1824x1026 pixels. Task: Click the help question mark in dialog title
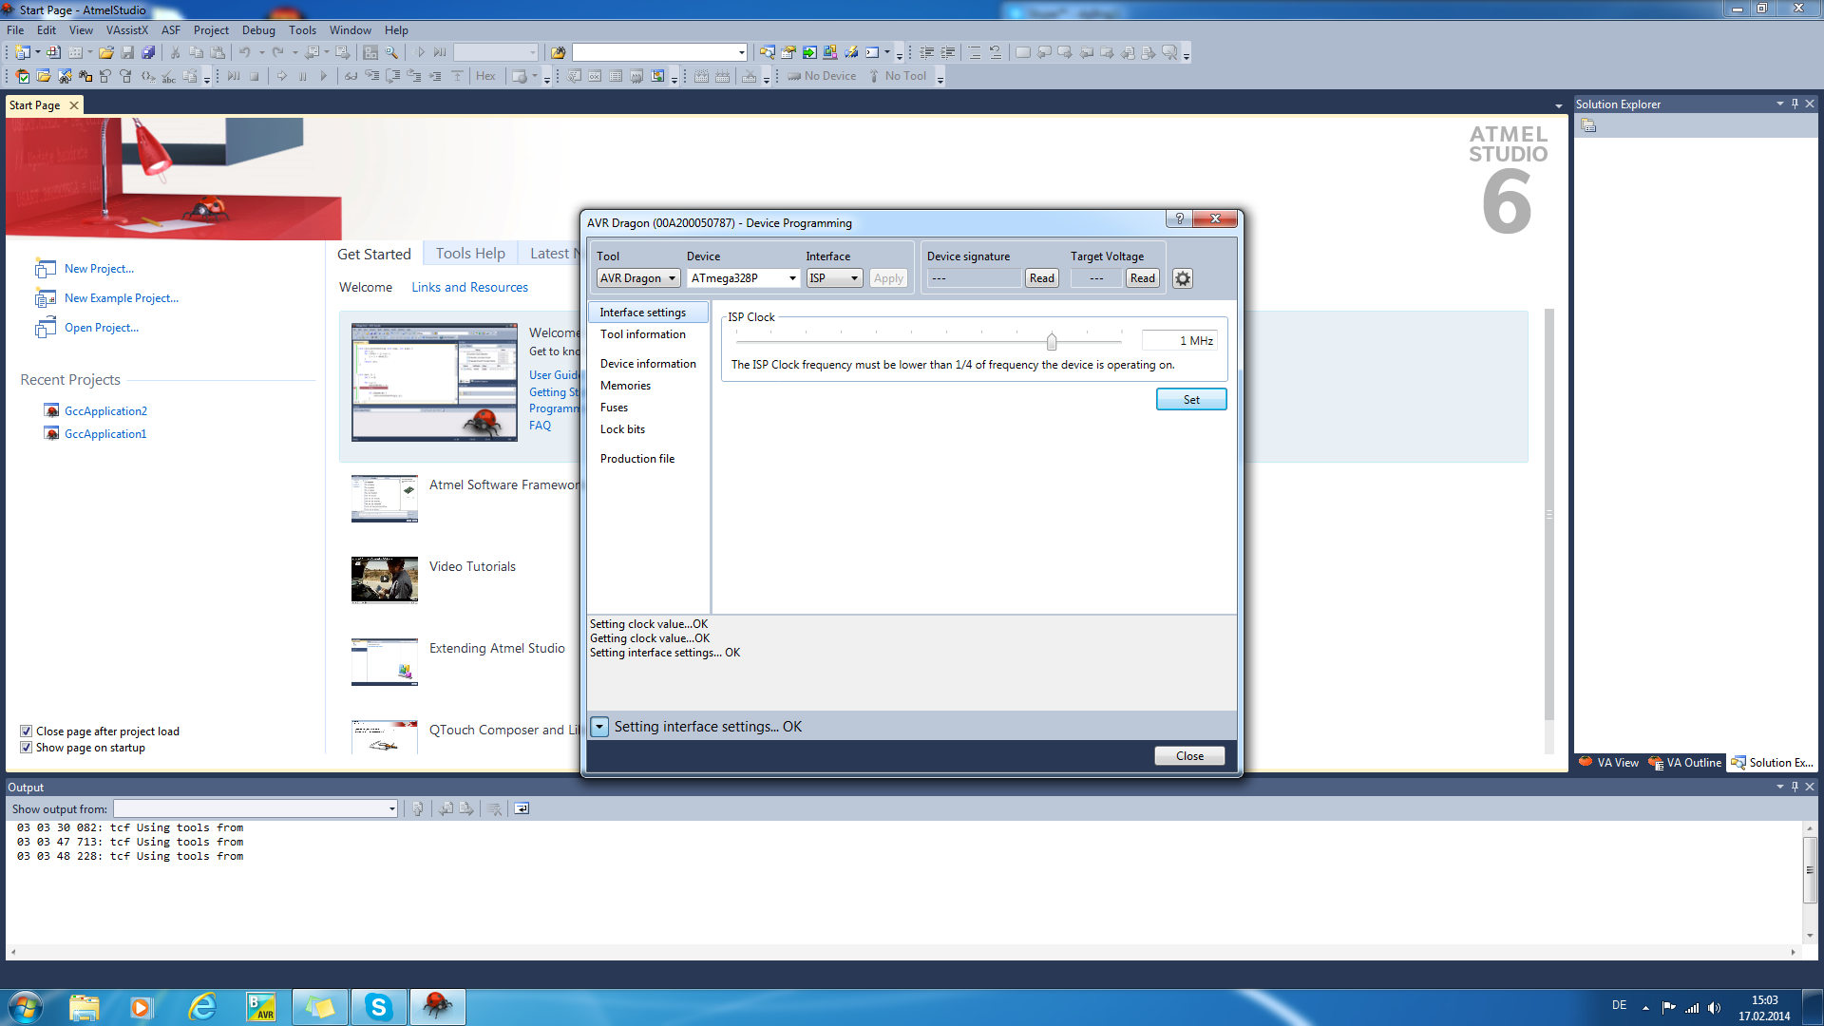click(1179, 218)
